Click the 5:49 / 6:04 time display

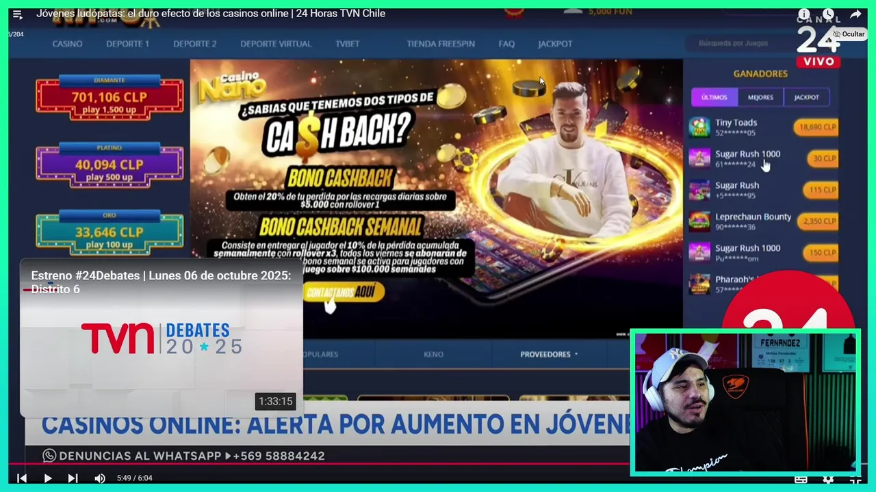[x=134, y=478]
